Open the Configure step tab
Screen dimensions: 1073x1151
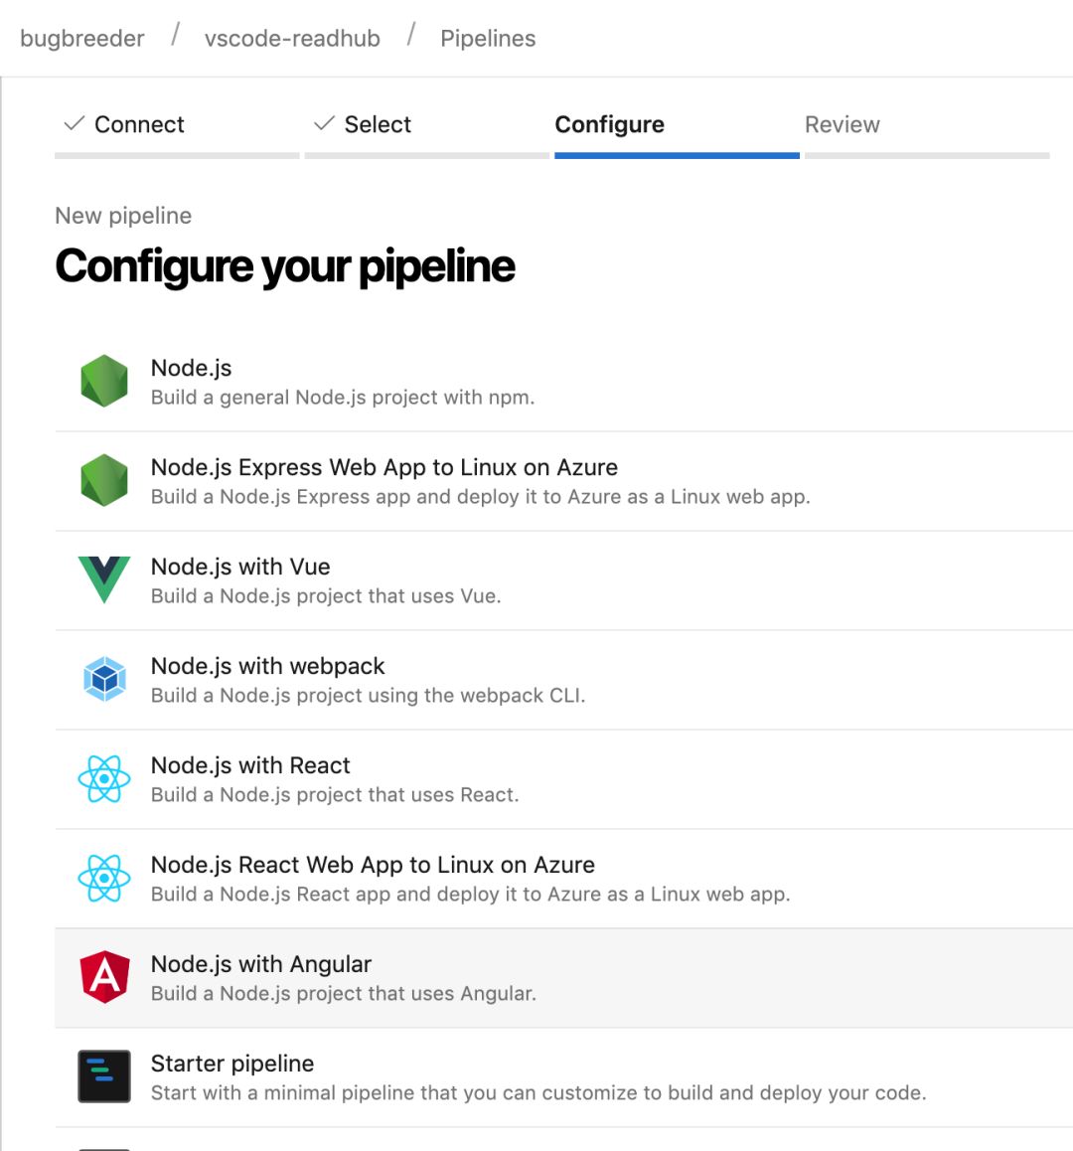609,124
